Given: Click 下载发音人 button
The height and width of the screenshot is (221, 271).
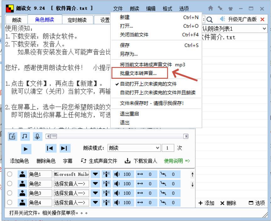Looking at the screenshot, I should 141,161.
